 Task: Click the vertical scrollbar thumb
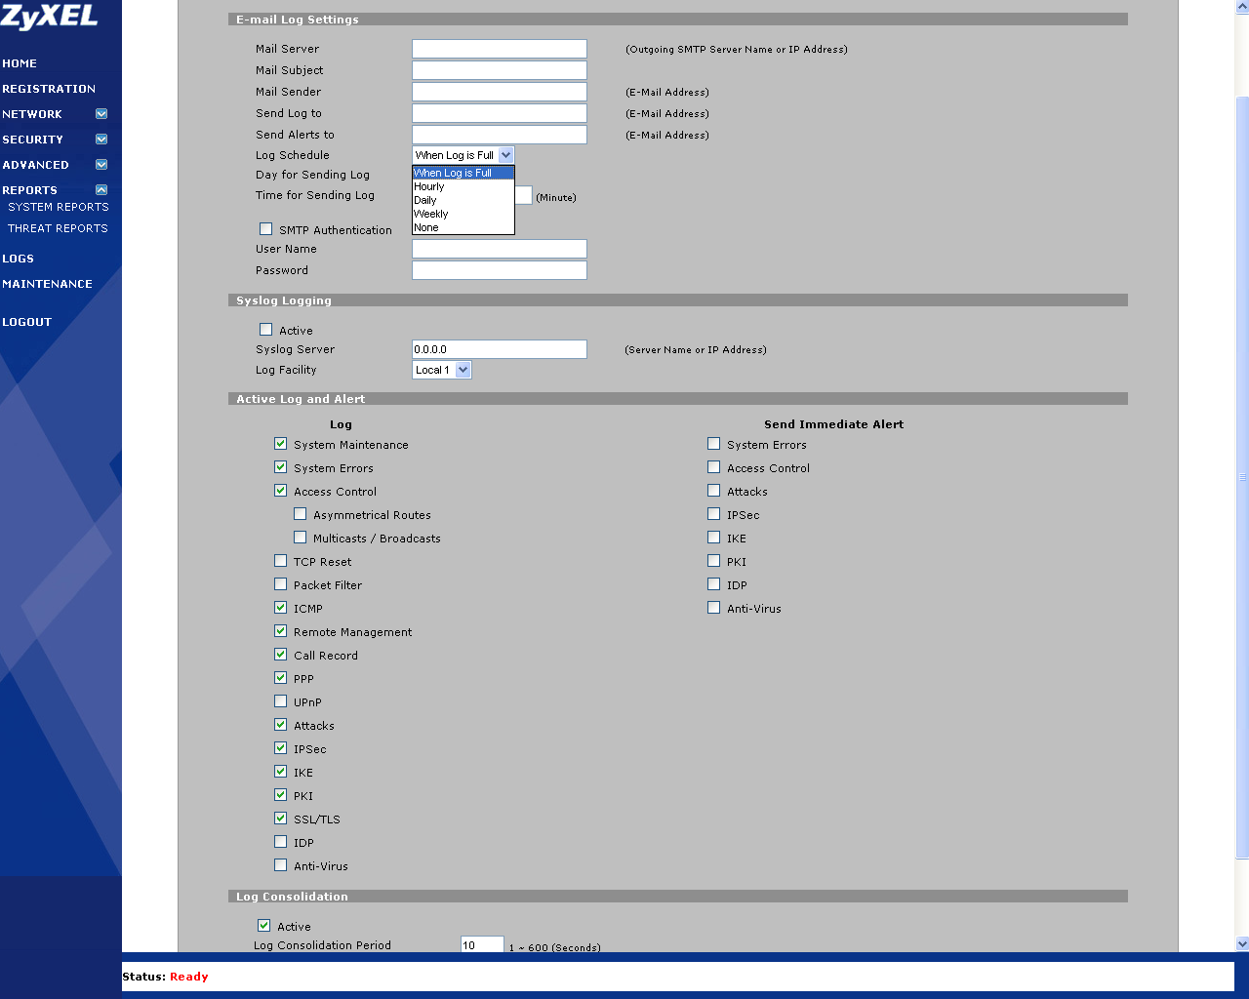point(1242,478)
